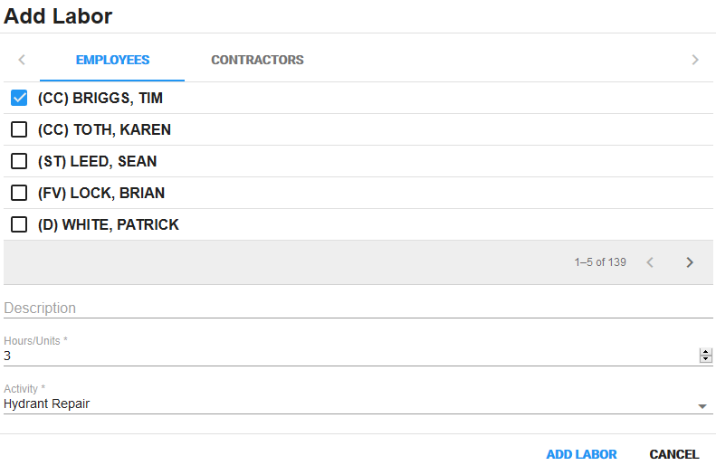
Task: Uncheck the (CC) Briggs, Tim checkbox
Action: point(19,98)
